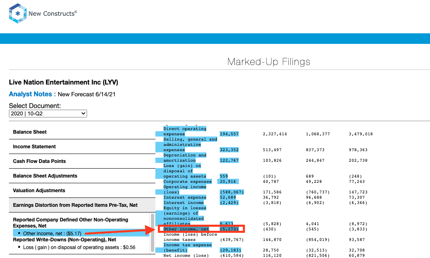Open the Income Statement section
430x258 pixels.
tap(34, 147)
